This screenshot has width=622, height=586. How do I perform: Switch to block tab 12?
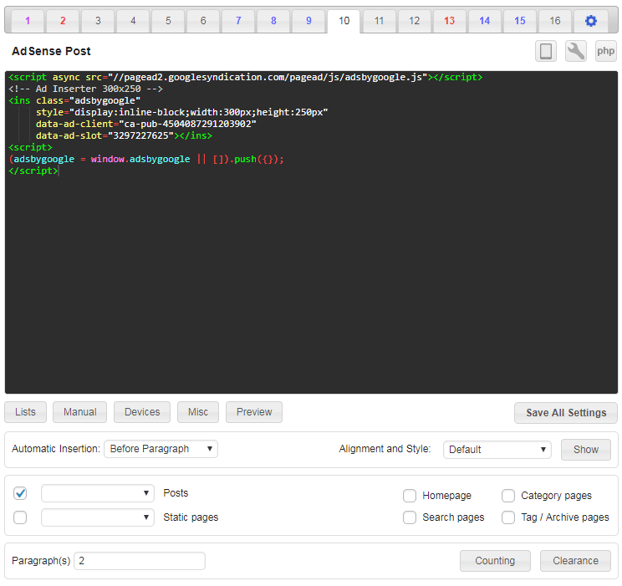[414, 21]
